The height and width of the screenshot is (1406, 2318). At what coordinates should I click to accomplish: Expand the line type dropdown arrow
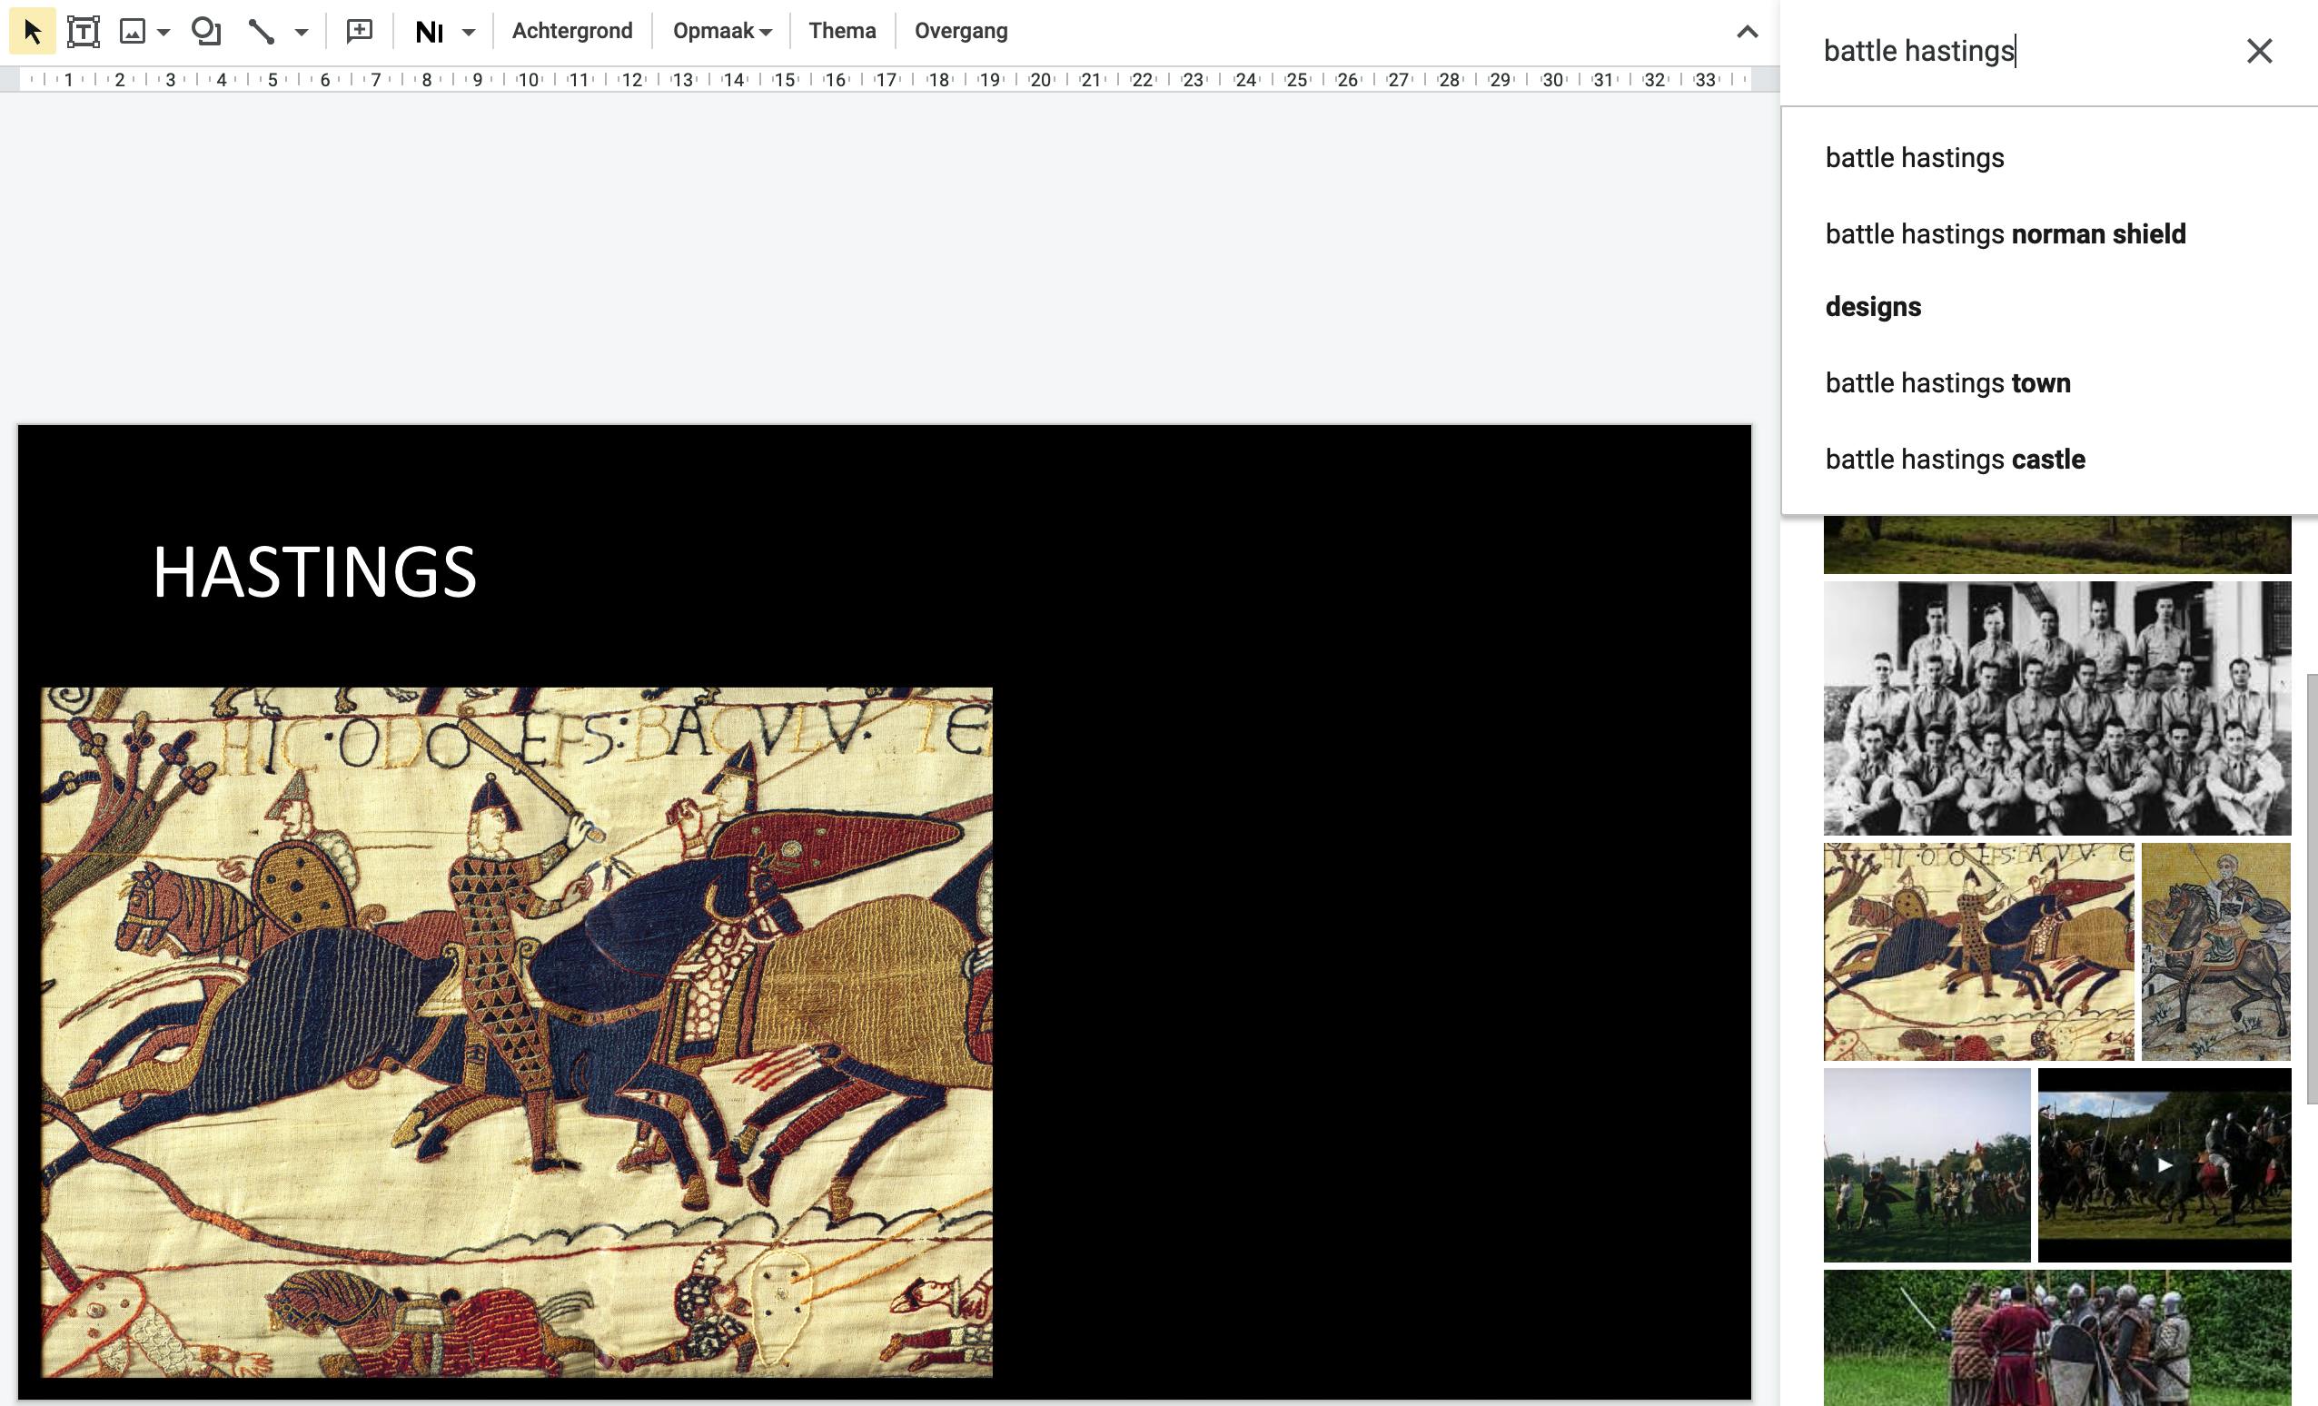click(301, 32)
